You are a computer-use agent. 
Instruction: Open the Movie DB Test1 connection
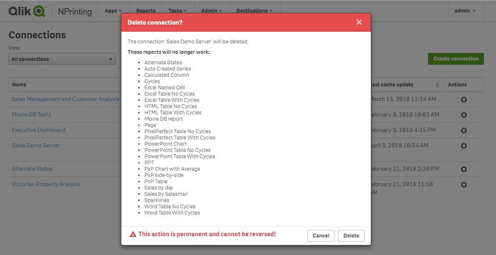[x=31, y=114]
